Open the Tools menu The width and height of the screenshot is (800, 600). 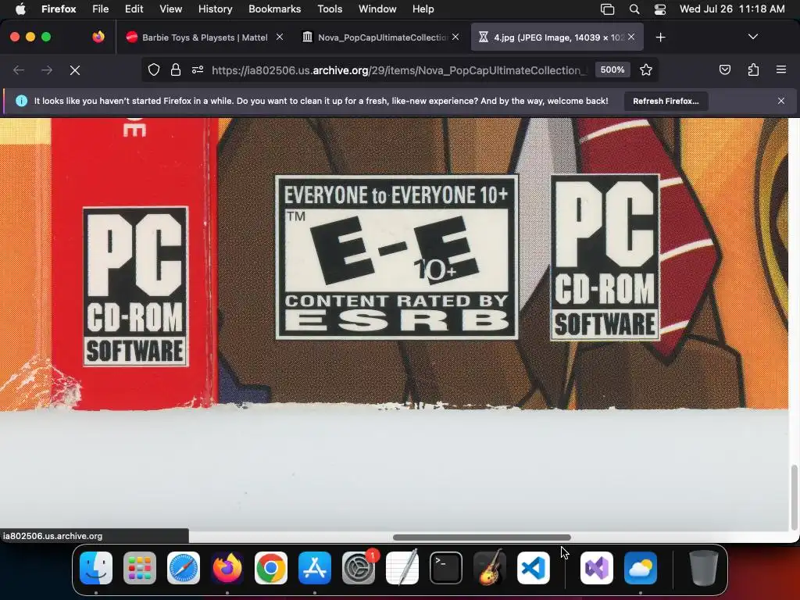point(330,9)
